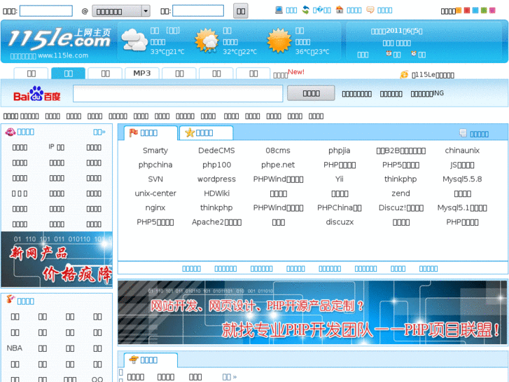
Task: Open the nginx link
Action: 155,207
